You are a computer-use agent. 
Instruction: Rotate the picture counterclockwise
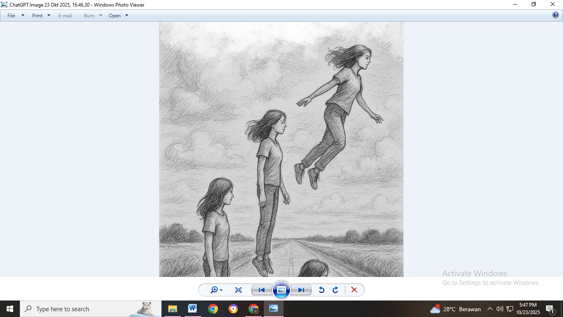[x=321, y=290]
